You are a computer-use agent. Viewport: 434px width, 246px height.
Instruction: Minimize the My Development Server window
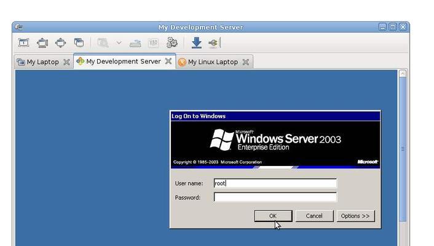[x=382, y=27]
